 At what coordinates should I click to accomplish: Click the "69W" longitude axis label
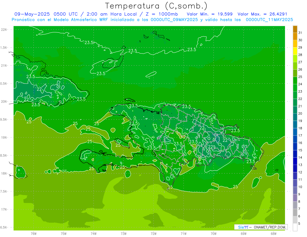[244, 234]
